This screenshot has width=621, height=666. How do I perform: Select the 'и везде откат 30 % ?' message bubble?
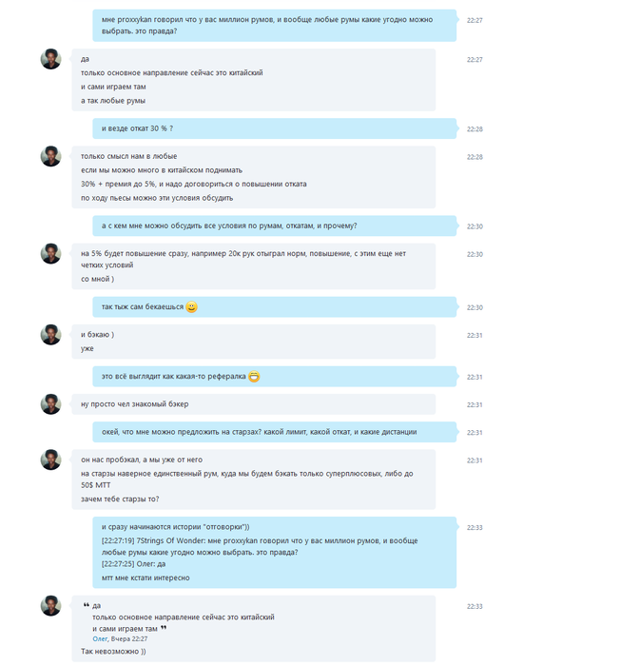click(x=274, y=128)
